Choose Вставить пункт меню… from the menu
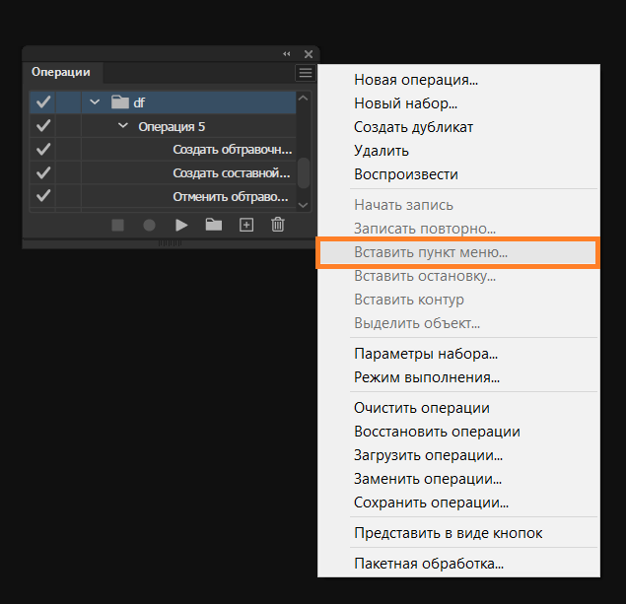 (x=457, y=252)
